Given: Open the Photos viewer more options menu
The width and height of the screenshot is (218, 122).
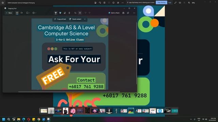Looking at the screenshot, I should [123, 3].
